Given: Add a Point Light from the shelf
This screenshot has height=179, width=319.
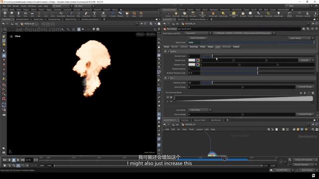Looking at the screenshot, I should pyautogui.click(x=176, y=14).
